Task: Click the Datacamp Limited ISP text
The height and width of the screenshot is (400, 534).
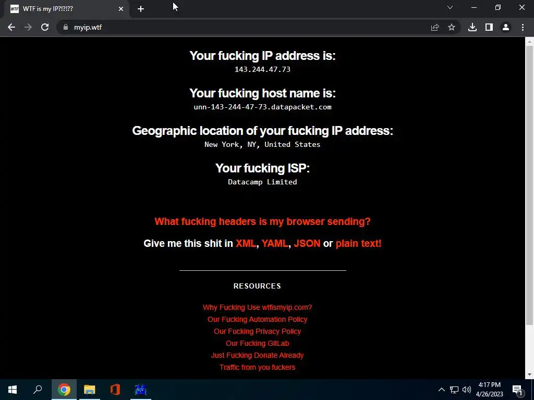Action: (262, 182)
